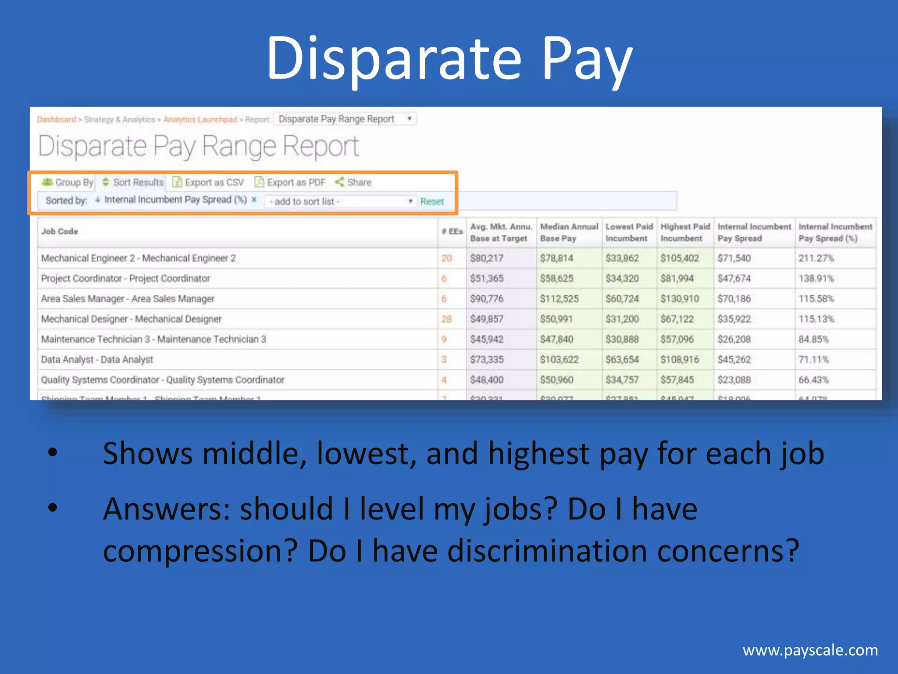
Task: Click the Share icon
Action: pos(339,182)
